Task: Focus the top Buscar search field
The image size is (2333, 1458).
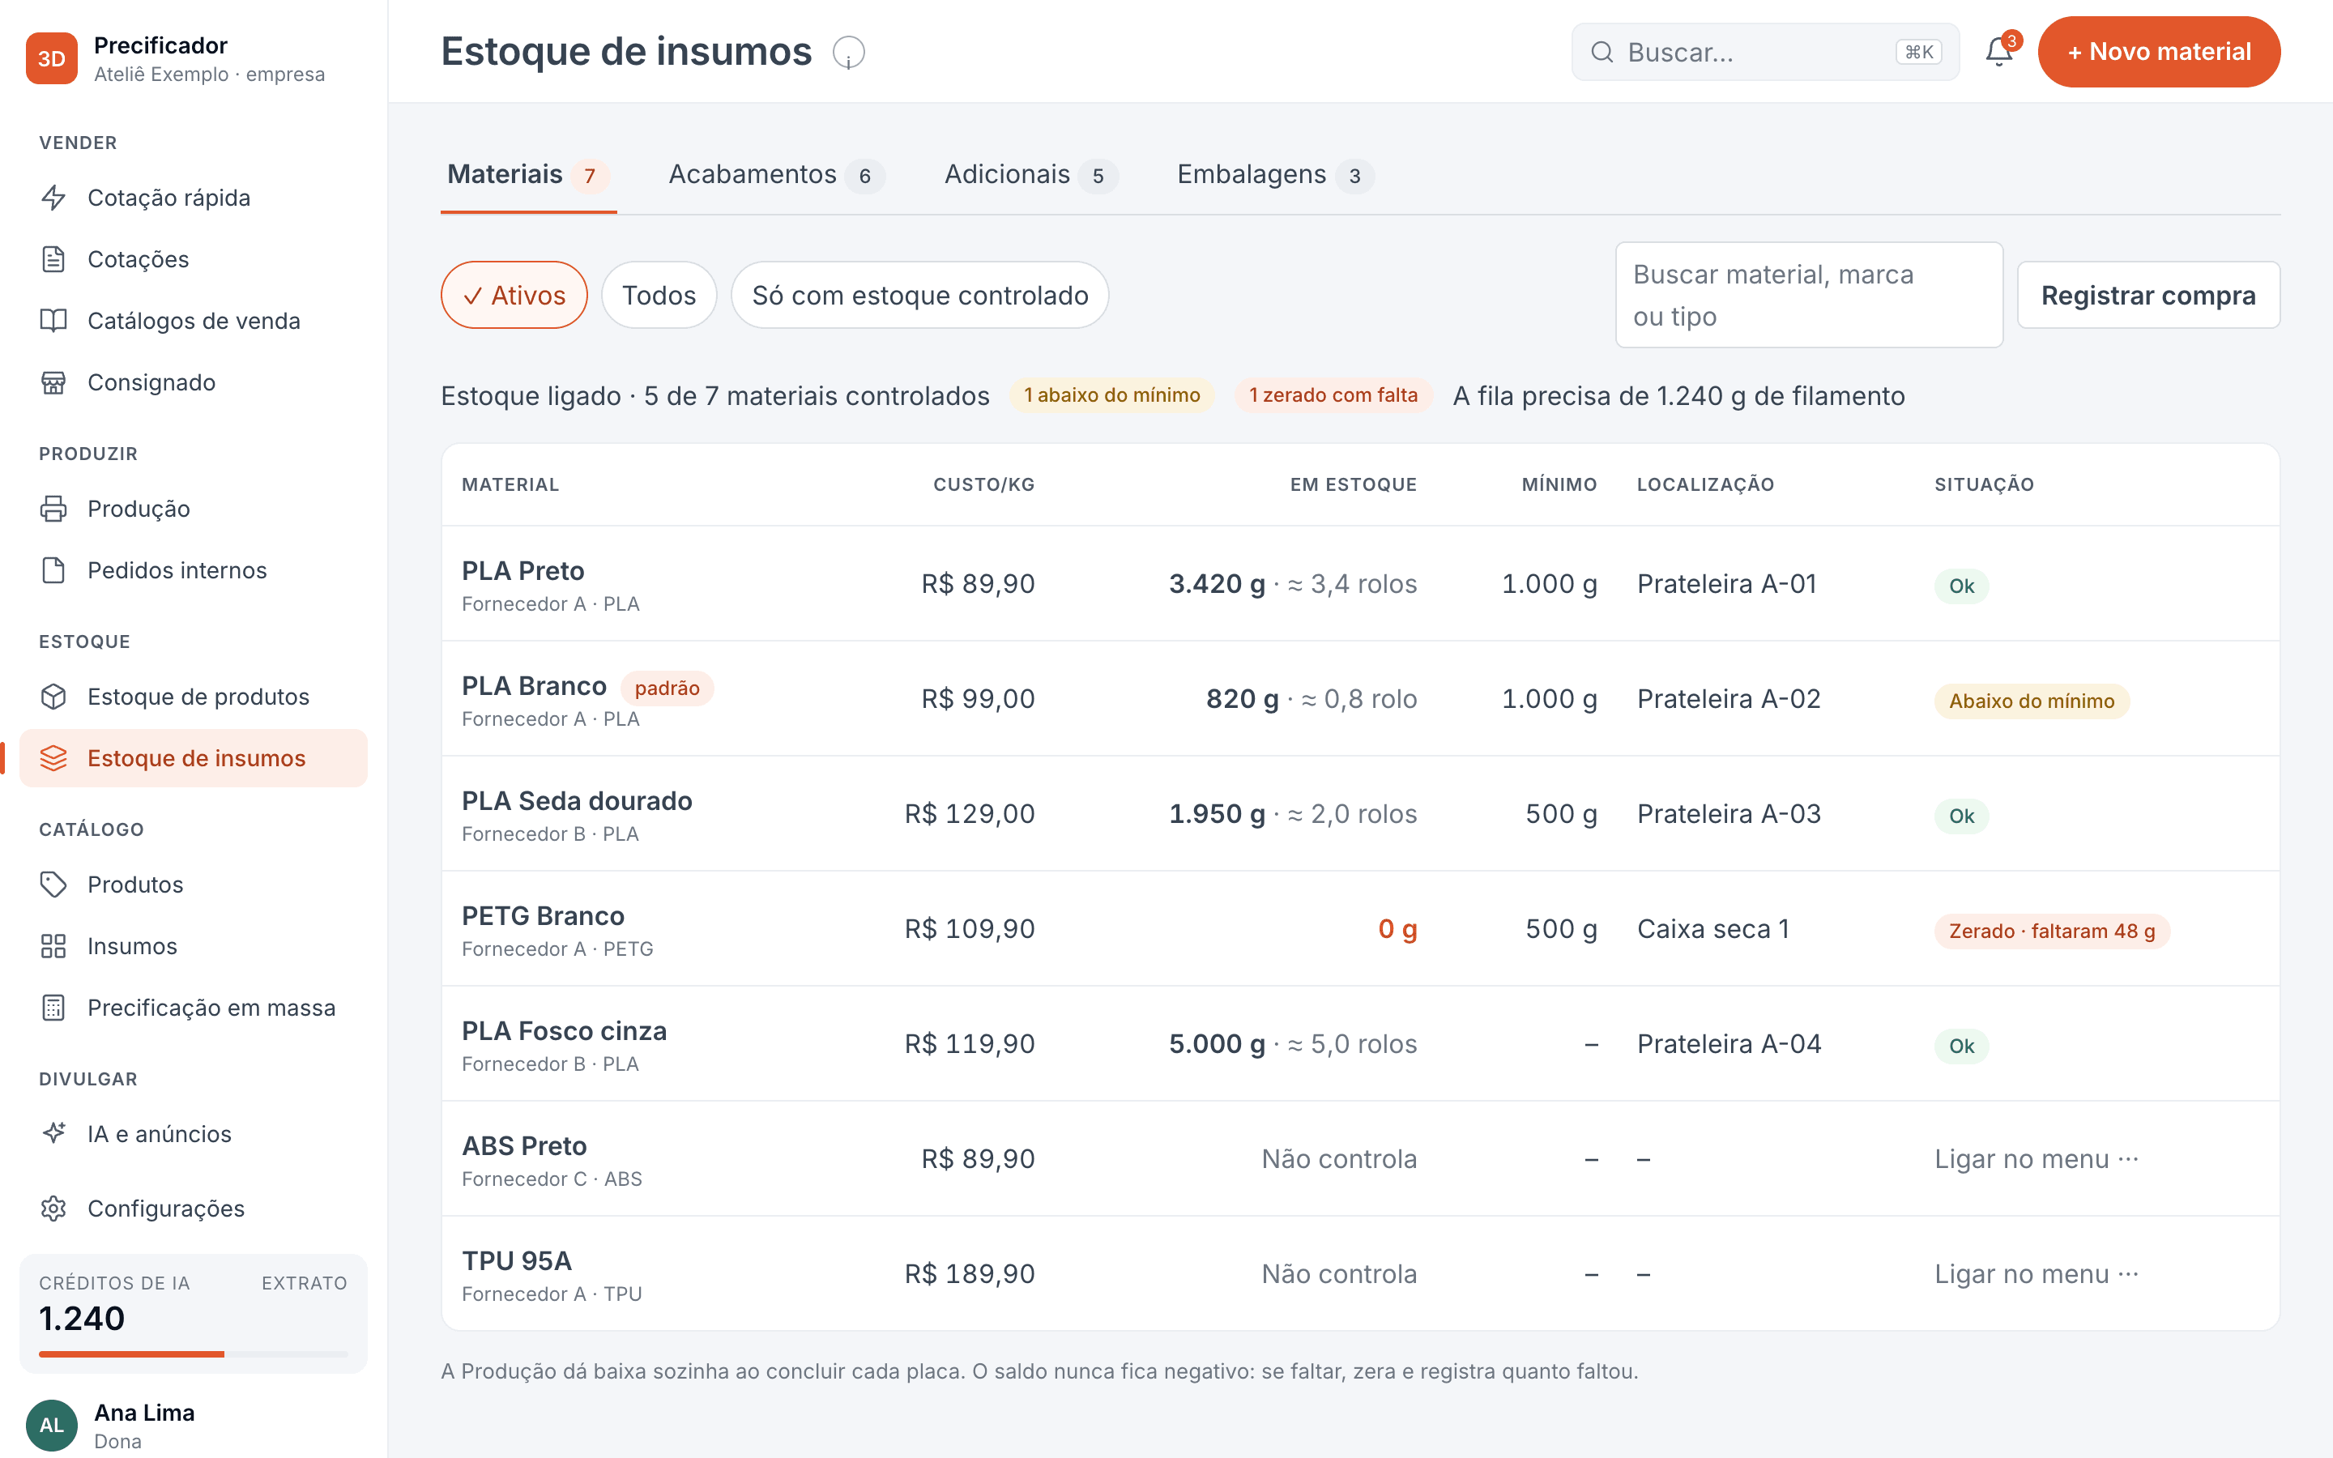Action: point(1765,52)
